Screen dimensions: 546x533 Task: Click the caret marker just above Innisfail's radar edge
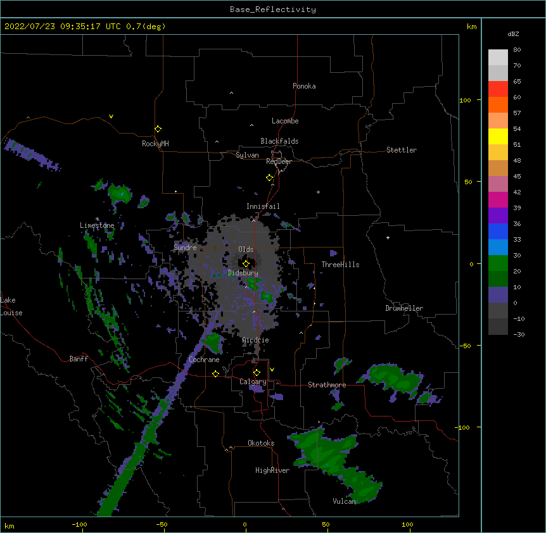[x=253, y=220]
